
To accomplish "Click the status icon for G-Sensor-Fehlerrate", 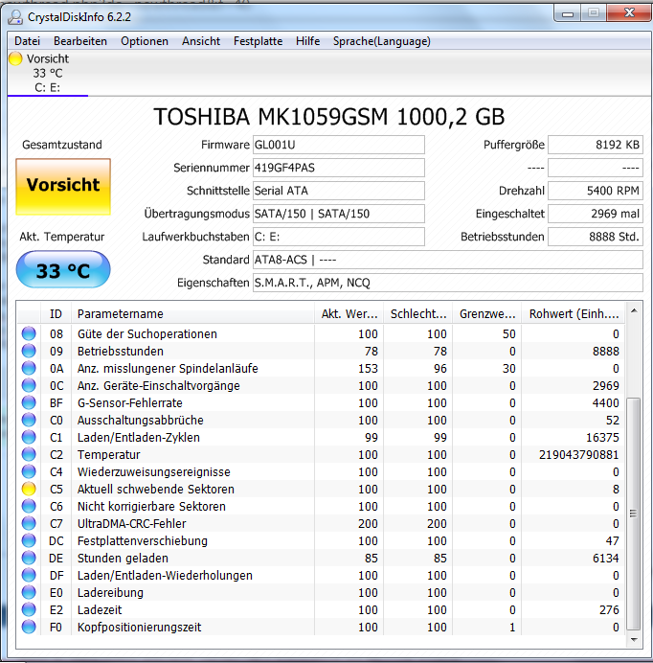I will click(x=29, y=403).
